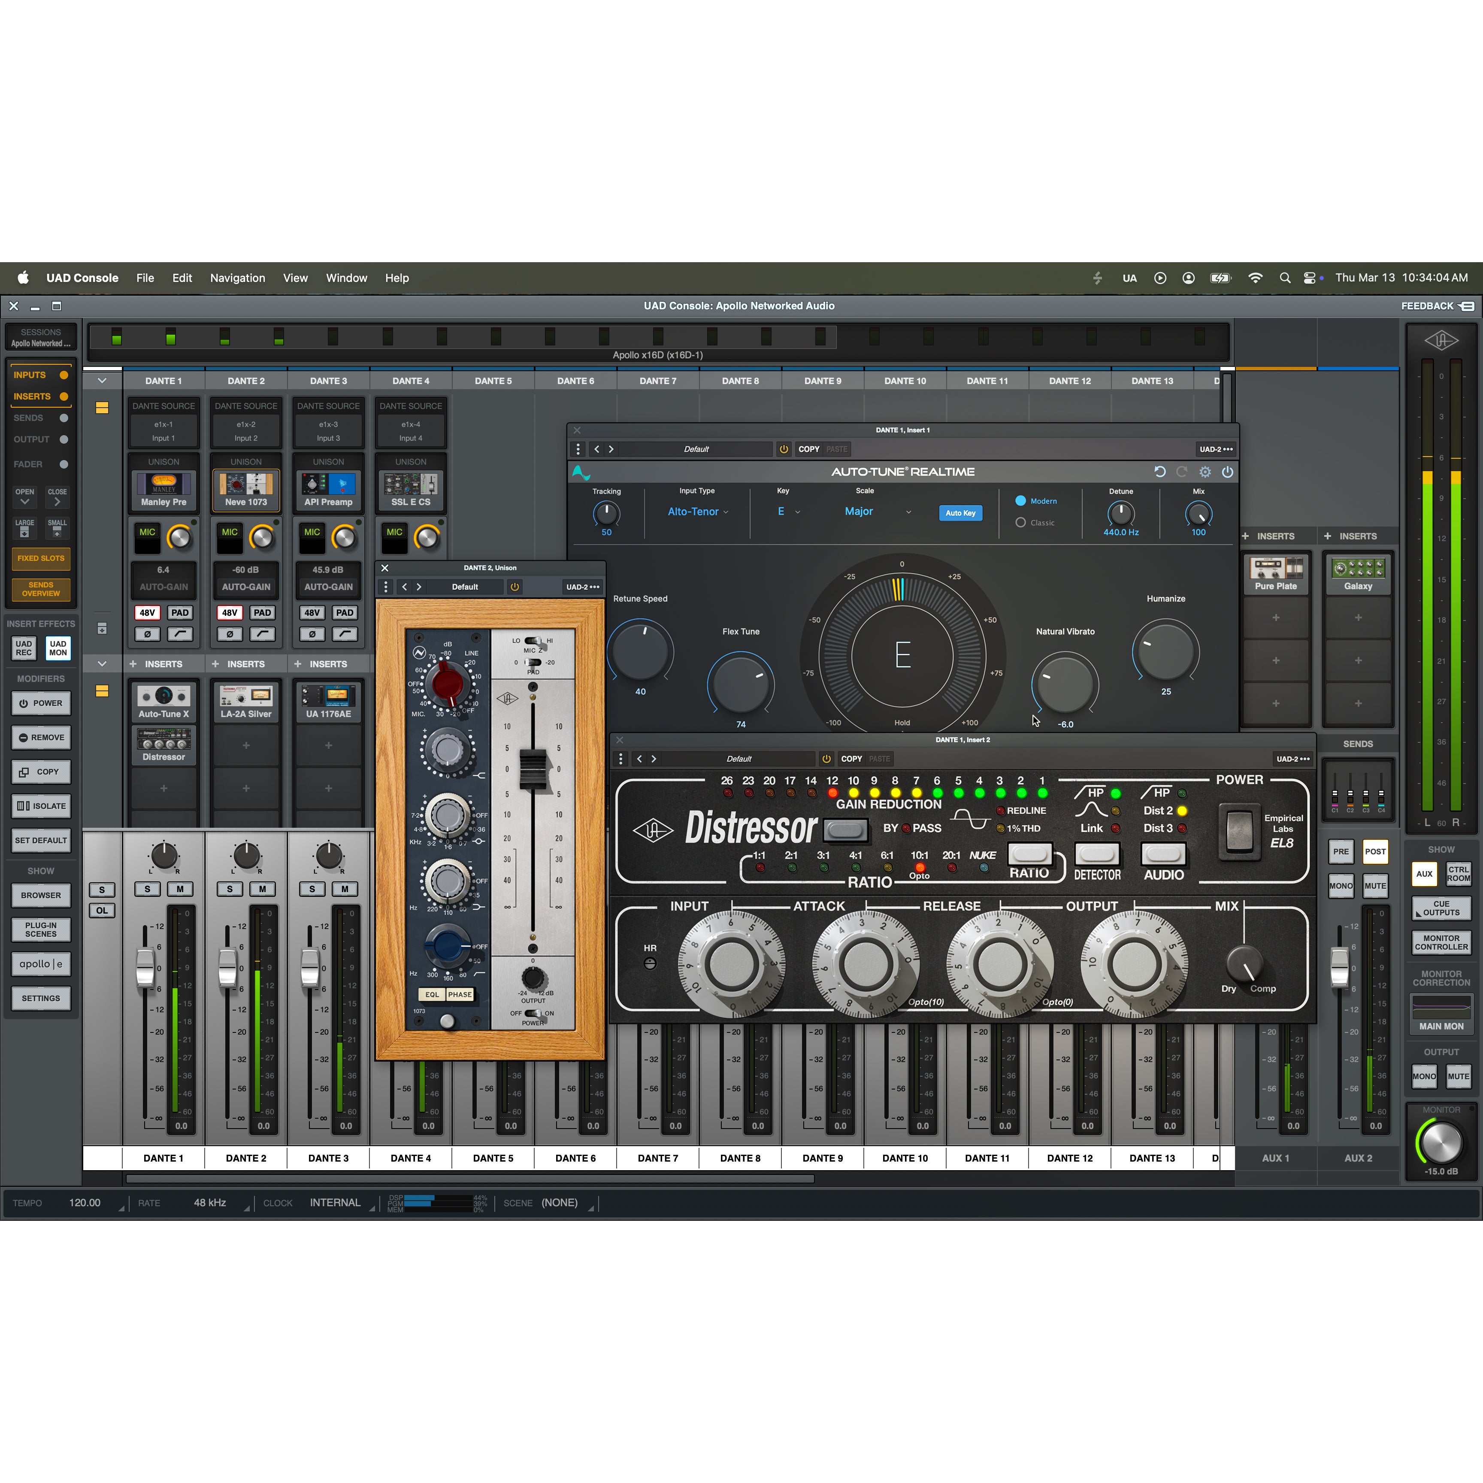This screenshot has width=1483, height=1483.
Task: Toggle 48V phantom power on DANTE 1
Action: tap(147, 612)
